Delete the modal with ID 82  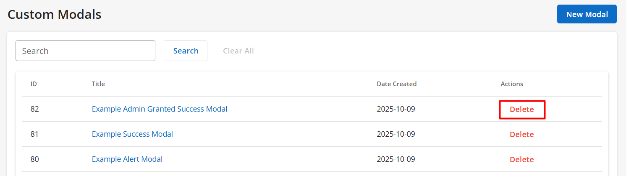[521, 110]
